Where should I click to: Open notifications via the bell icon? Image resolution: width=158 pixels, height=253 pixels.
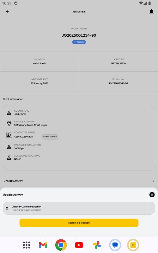pos(151,12)
